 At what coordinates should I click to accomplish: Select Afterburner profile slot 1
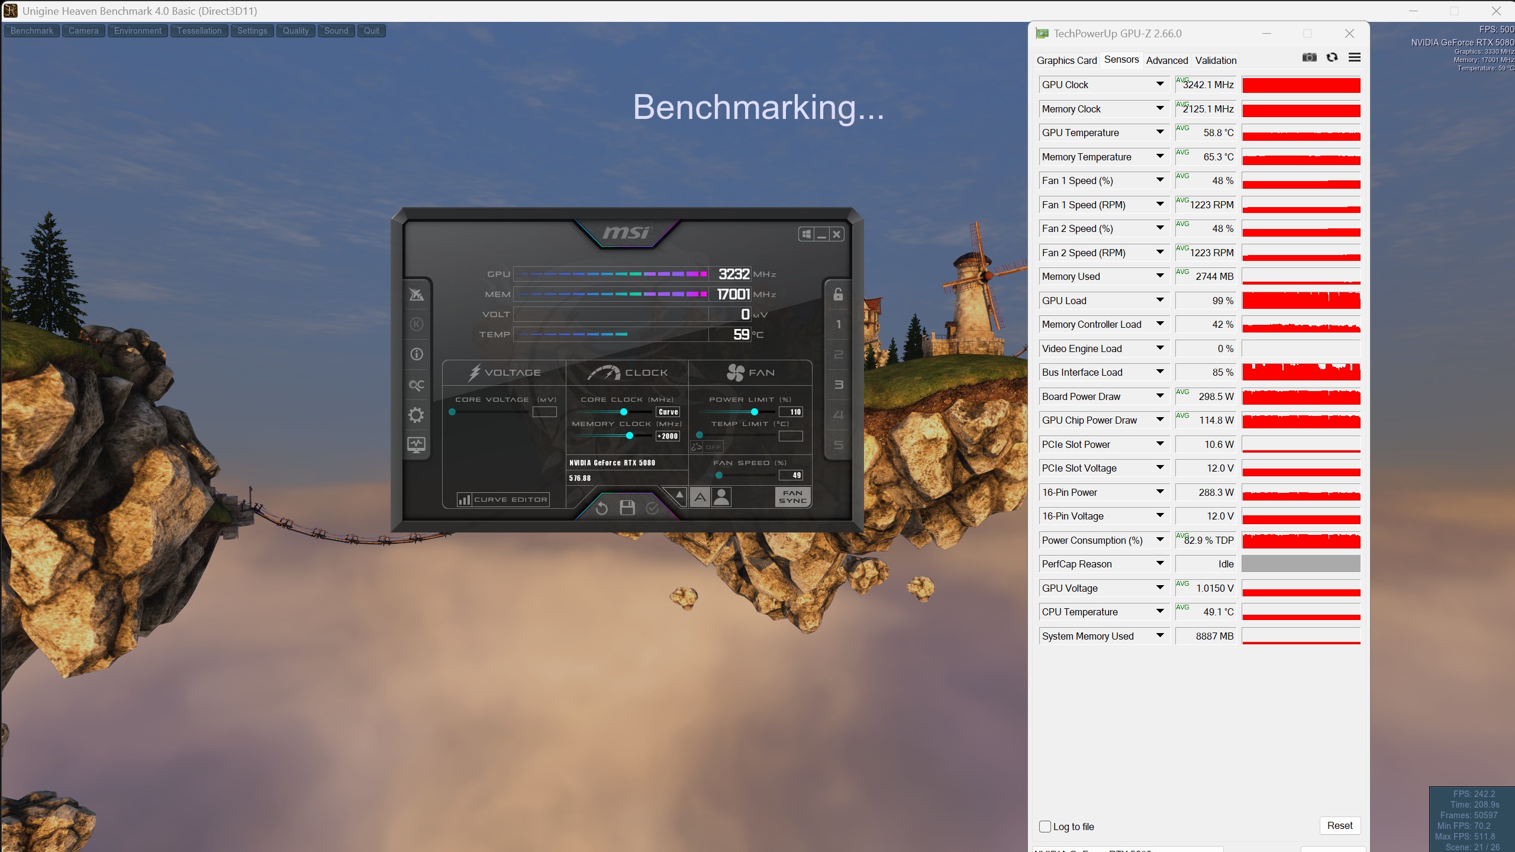(x=838, y=324)
